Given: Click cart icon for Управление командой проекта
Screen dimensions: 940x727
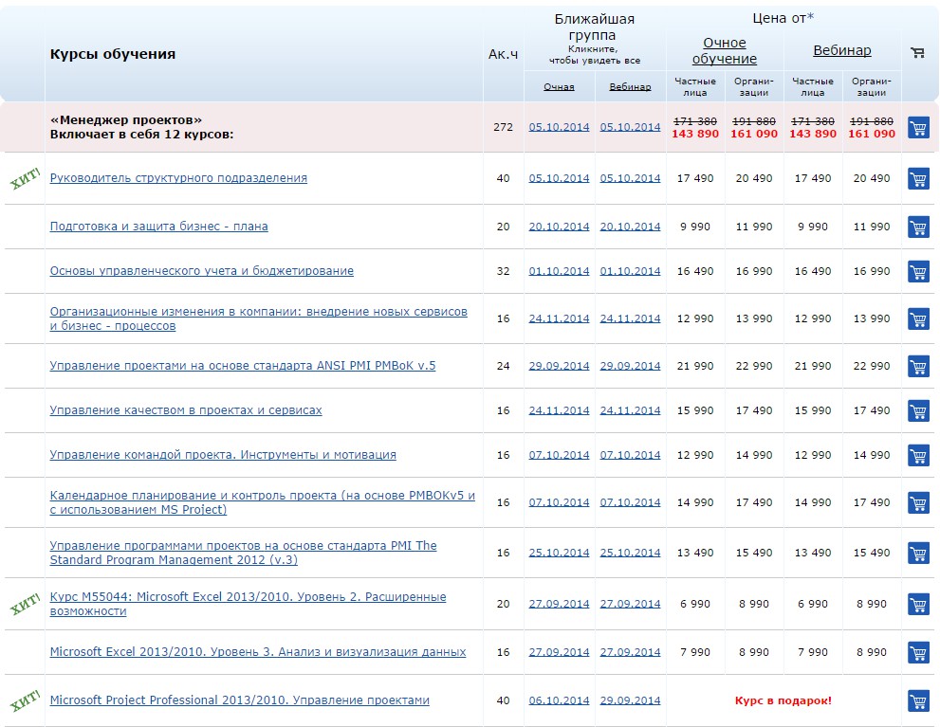Looking at the screenshot, I should click(x=917, y=456).
